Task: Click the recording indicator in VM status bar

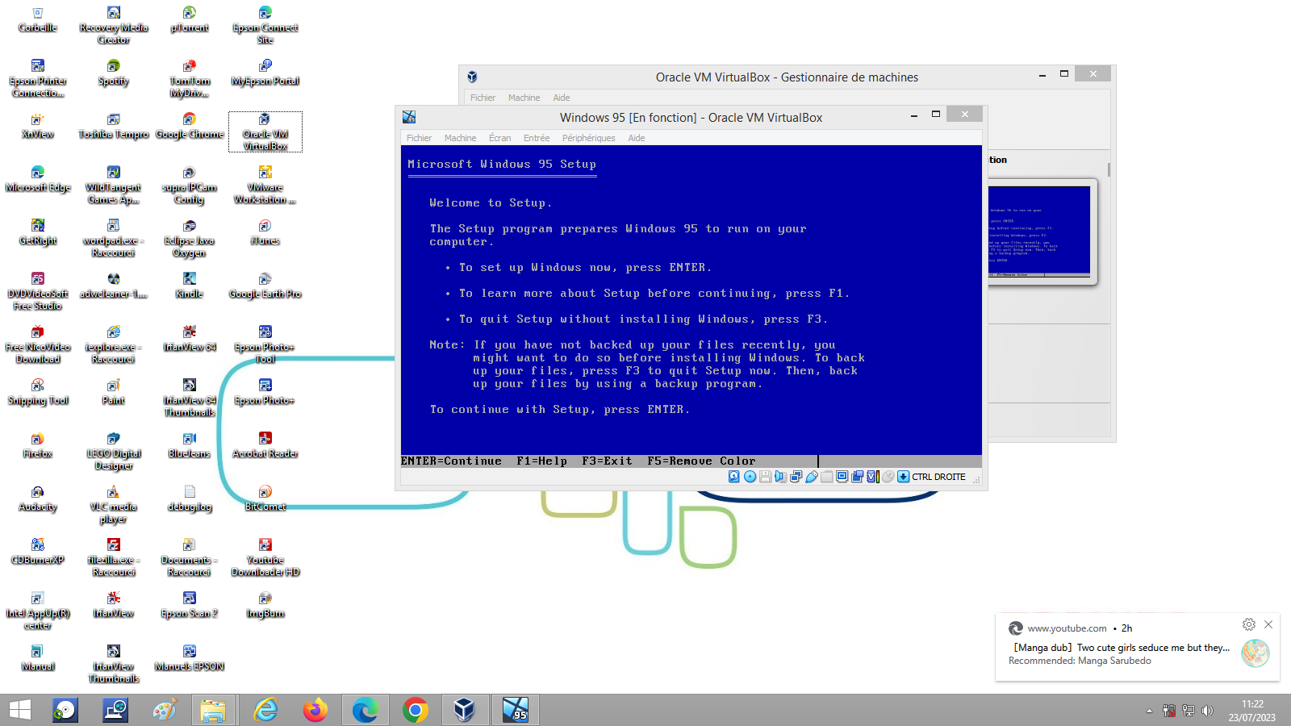Action: (857, 477)
